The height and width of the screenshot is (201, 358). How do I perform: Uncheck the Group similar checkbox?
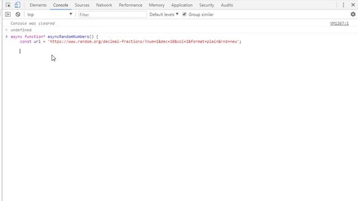point(184,14)
